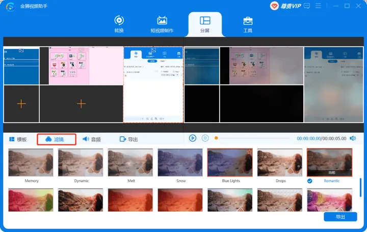Click the total duration 00:00:05.00 text
This screenshot has width=367, height=232.
click(x=334, y=138)
